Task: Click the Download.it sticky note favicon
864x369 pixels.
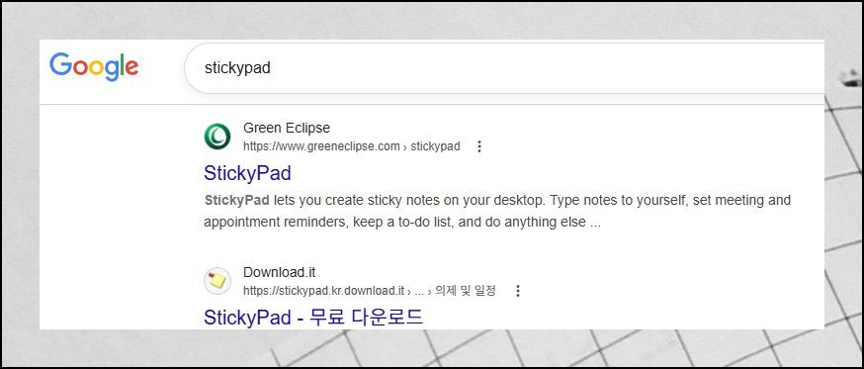Action: (x=217, y=281)
